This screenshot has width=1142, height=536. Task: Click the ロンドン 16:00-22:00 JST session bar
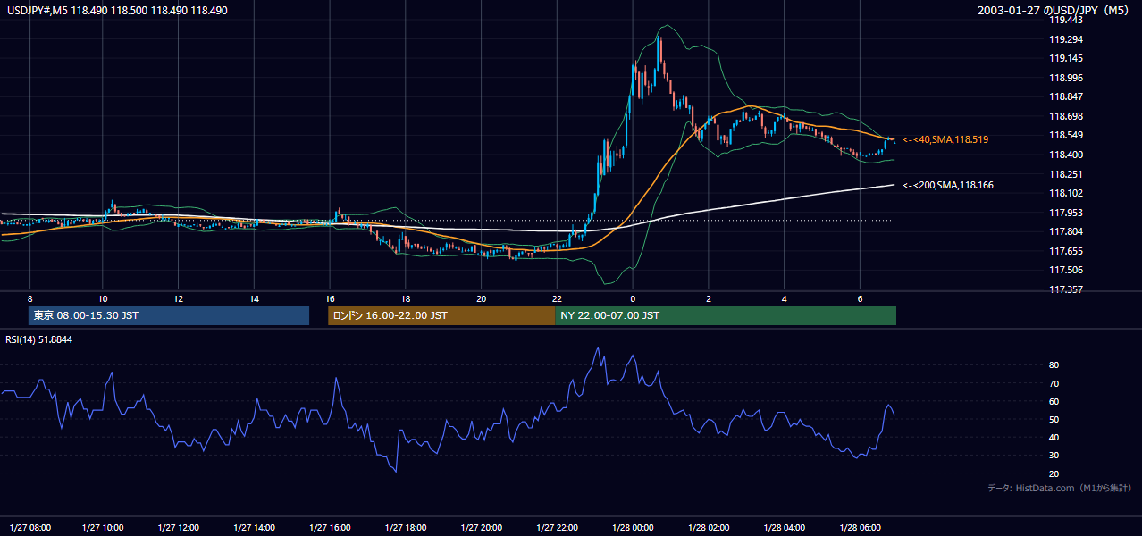pos(441,315)
